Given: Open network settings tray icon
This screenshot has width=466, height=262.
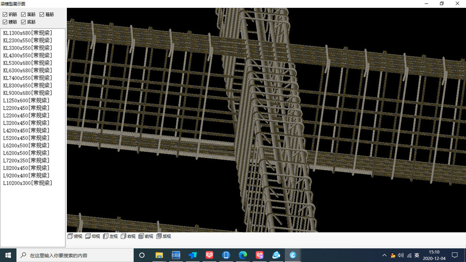Looking at the screenshot, I should tap(409, 255).
